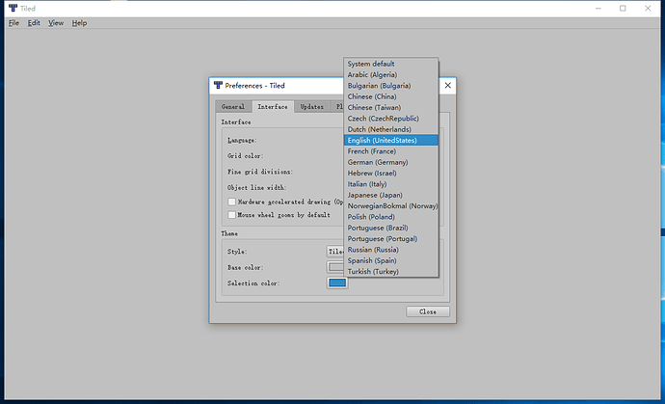Minimize the Tiled main window
Image resolution: width=665 pixels, height=404 pixels.
[598, 8]
